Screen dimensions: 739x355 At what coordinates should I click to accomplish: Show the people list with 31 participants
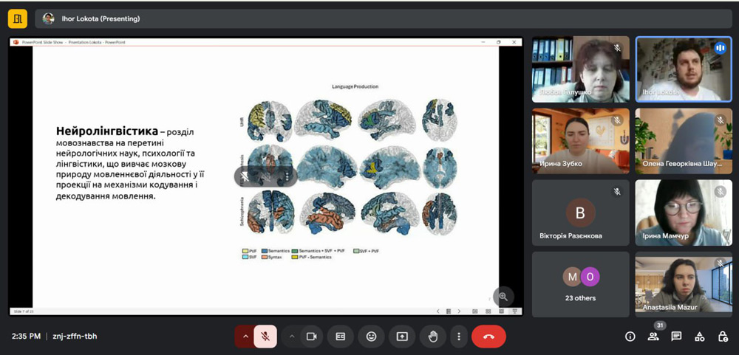pyautogui.click(x=653, y=337)
